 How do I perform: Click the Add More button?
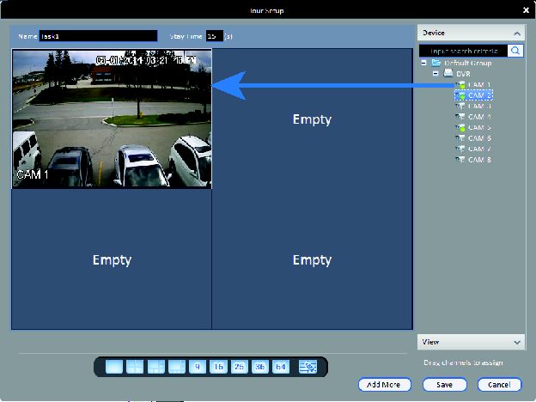(385, 385)
